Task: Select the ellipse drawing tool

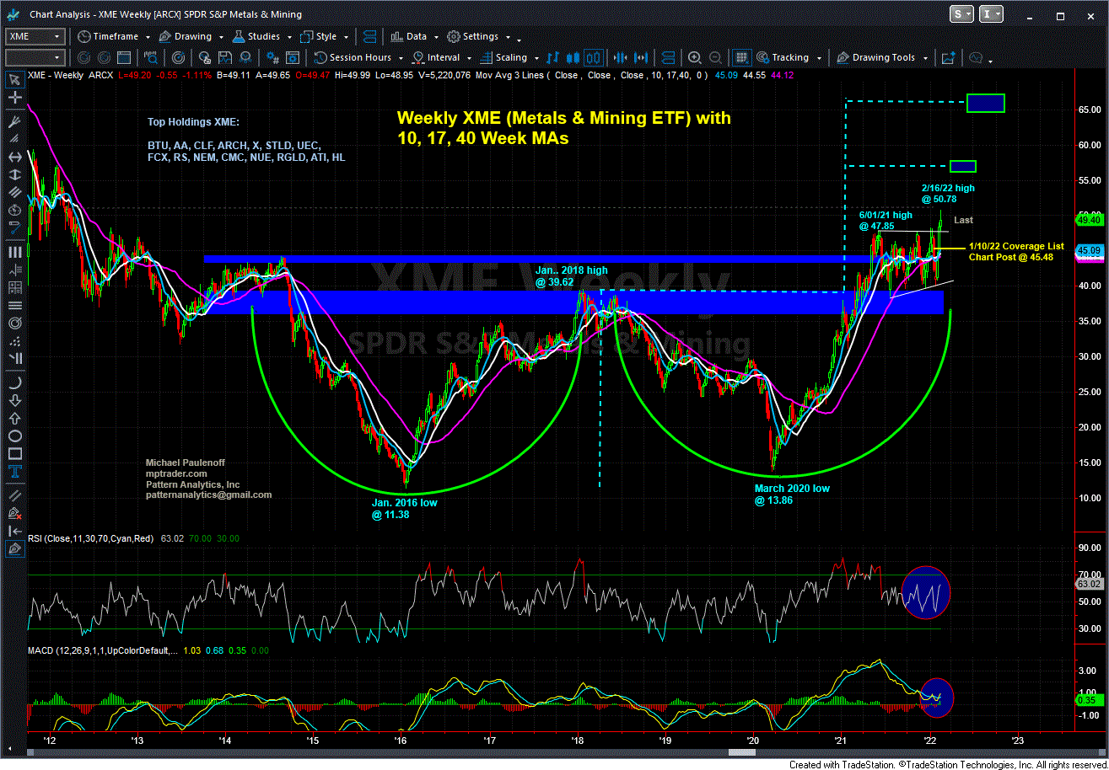Action: (15, 436)
